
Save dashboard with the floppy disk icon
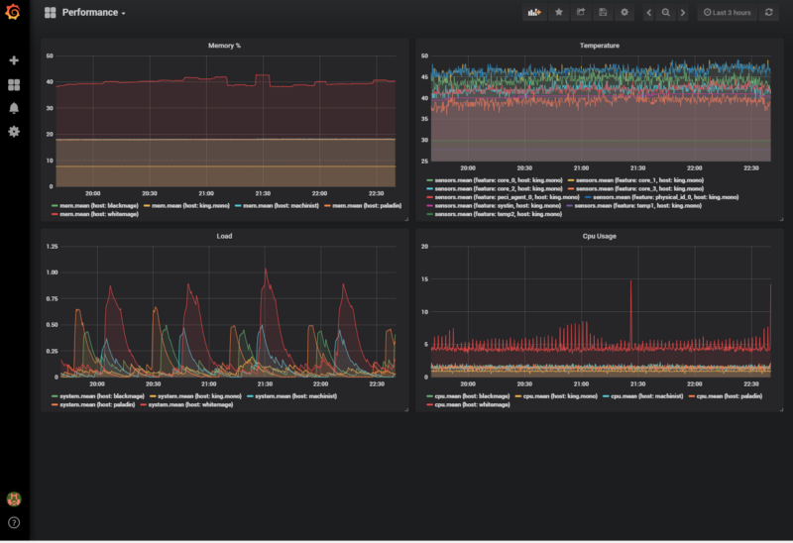click(x=603, y=13)
